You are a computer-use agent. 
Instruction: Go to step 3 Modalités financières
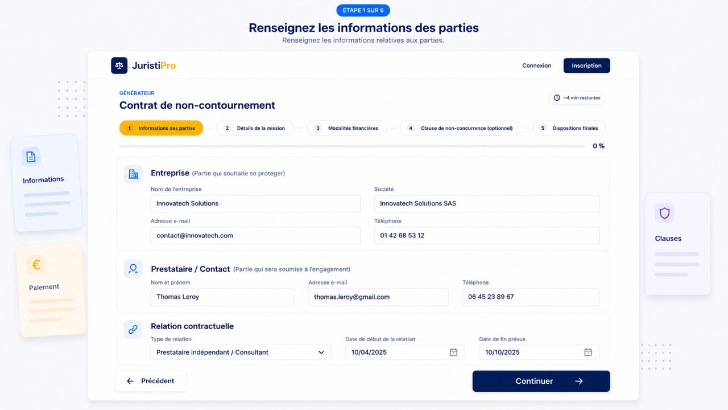click(x=346, y=128)
